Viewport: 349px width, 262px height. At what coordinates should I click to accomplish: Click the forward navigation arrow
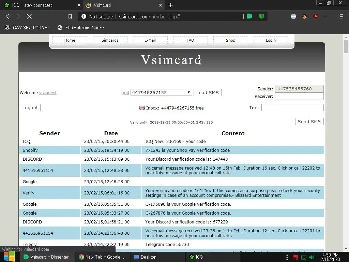tap(18, 16)
